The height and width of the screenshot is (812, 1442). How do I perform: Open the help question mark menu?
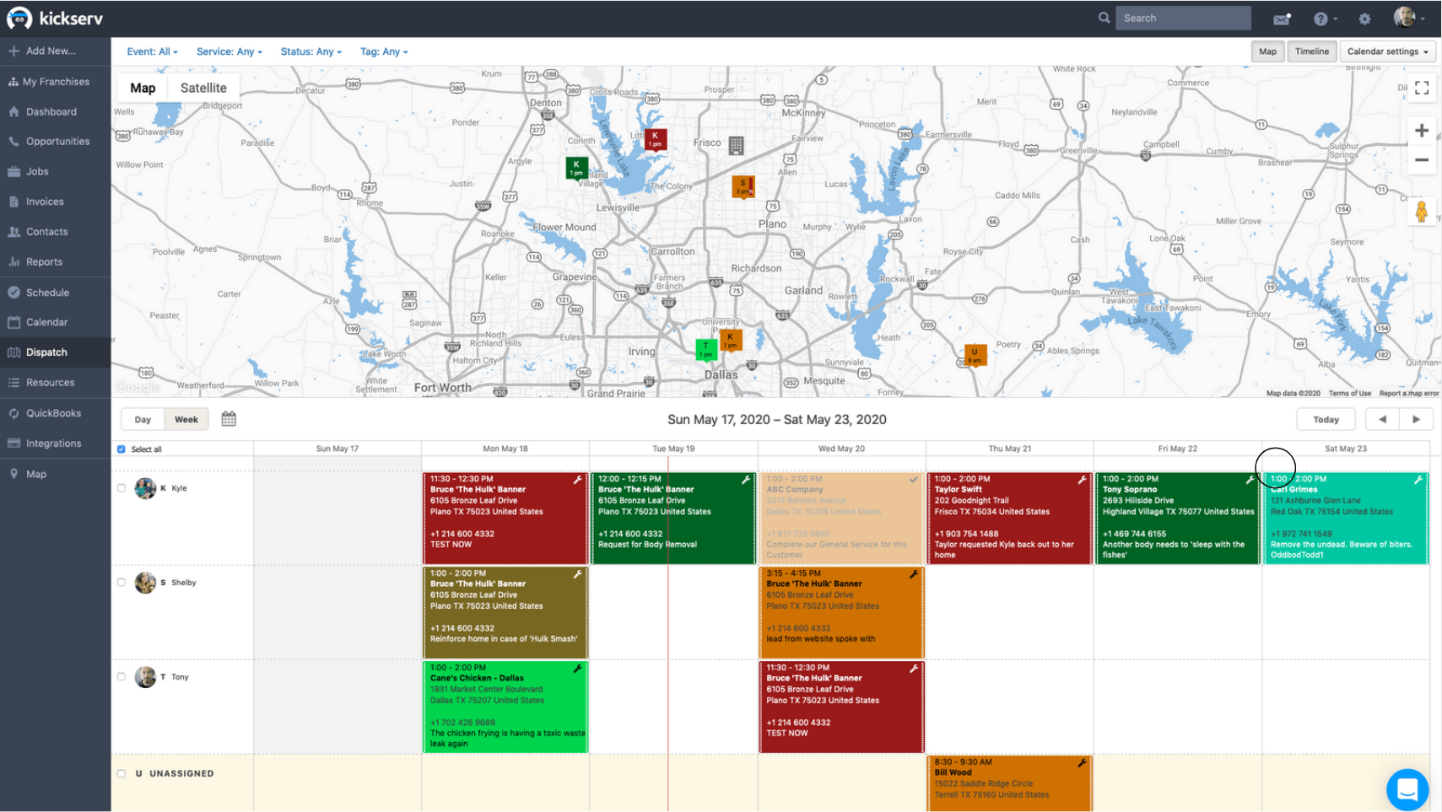click(1325, 19)
